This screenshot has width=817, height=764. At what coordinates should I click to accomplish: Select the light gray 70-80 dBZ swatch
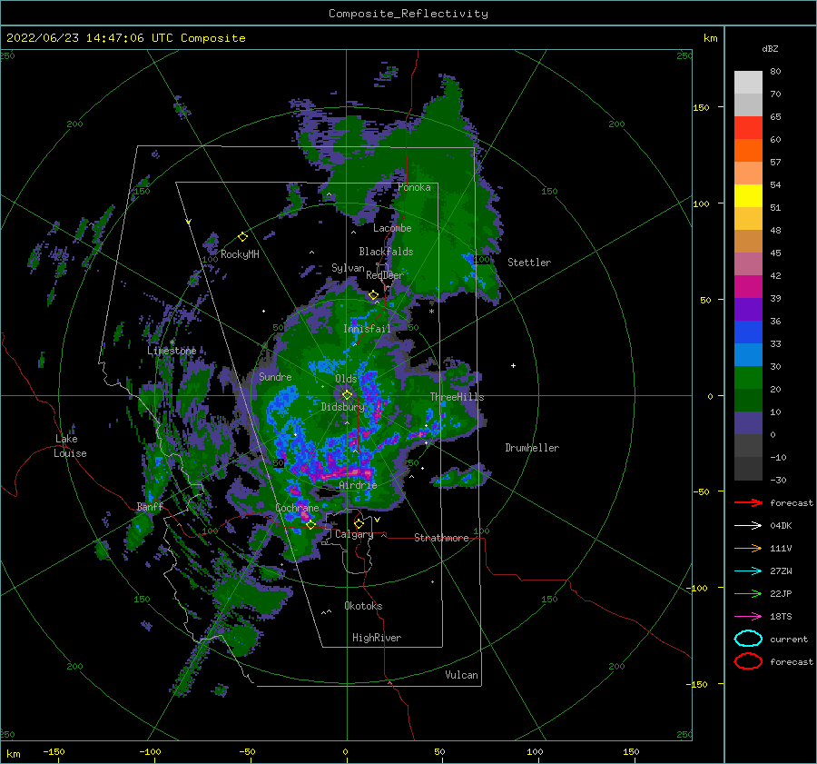[748, 83]
